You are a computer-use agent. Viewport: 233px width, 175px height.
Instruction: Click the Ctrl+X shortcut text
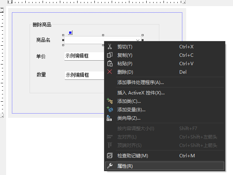pos(186,47)
